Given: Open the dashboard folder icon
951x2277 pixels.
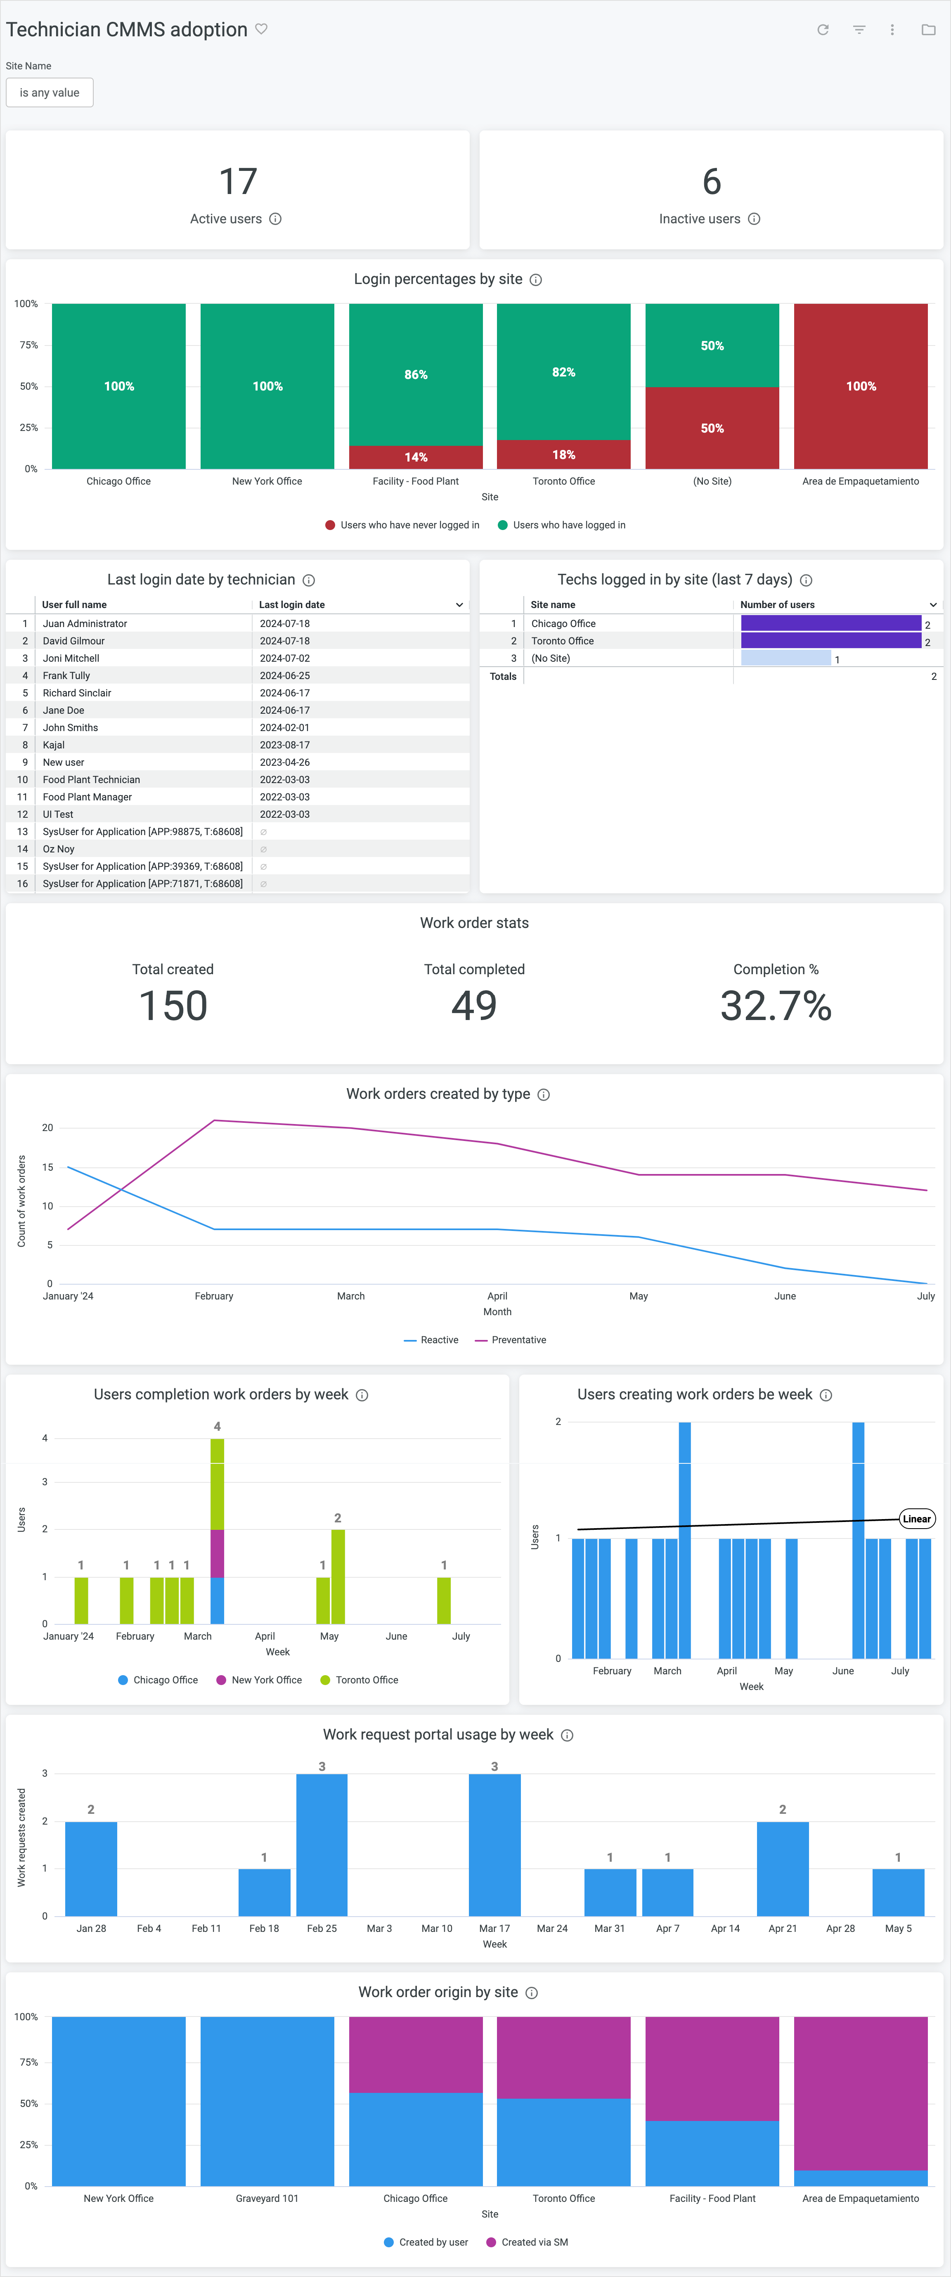Looking at the screenshot, I should 929,30.
